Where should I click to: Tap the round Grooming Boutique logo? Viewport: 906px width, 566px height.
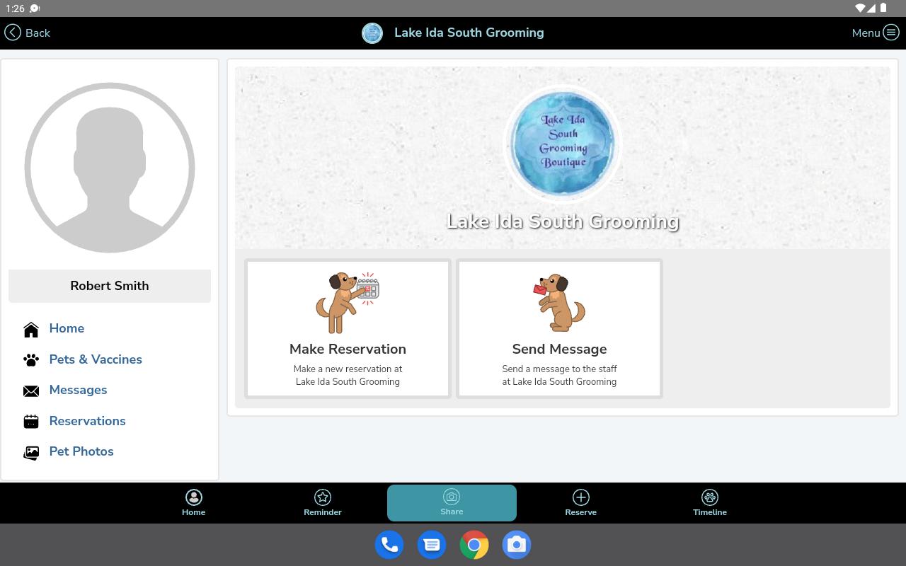(563, 144)
